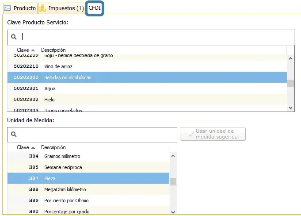Click the Producto tab form icon
The image size is (301, 216).
tap(8, 8)
